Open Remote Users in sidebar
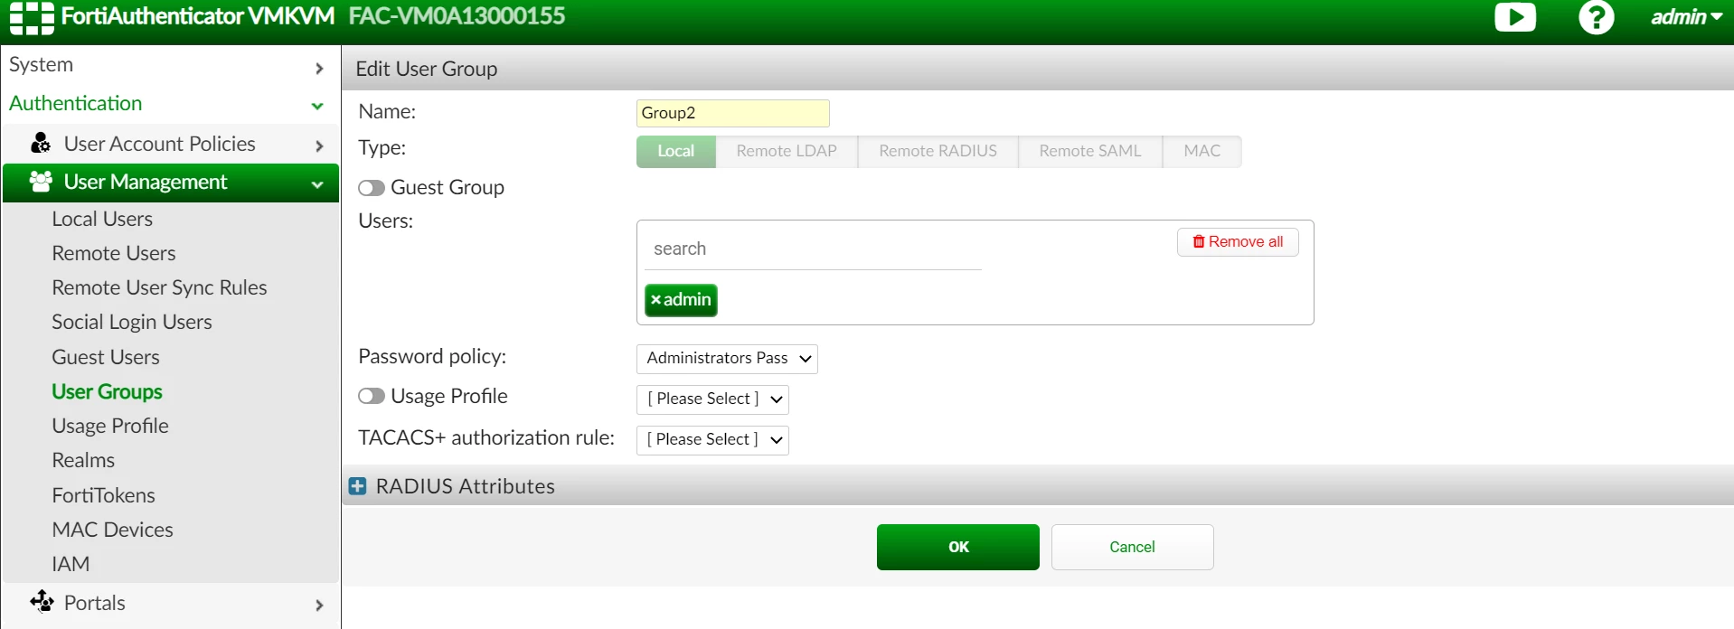This screenshot has width=1734, height=629. point(114,253)
